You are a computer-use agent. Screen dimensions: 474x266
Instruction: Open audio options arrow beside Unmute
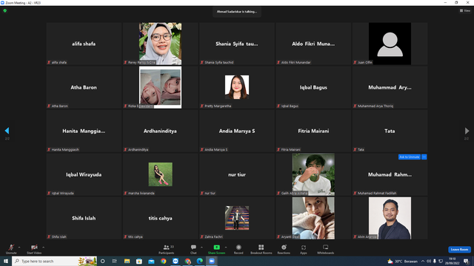pyautogui.click(x=19, y=248)
